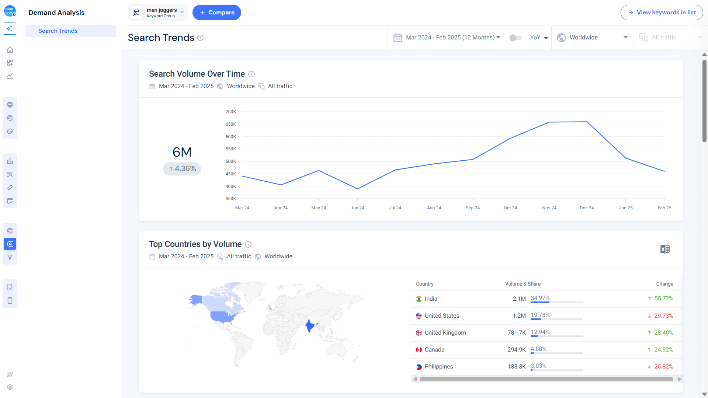Open the All traffic dropdown
Image resolution: width=708 pixels, height=398 pixels.
671,37
